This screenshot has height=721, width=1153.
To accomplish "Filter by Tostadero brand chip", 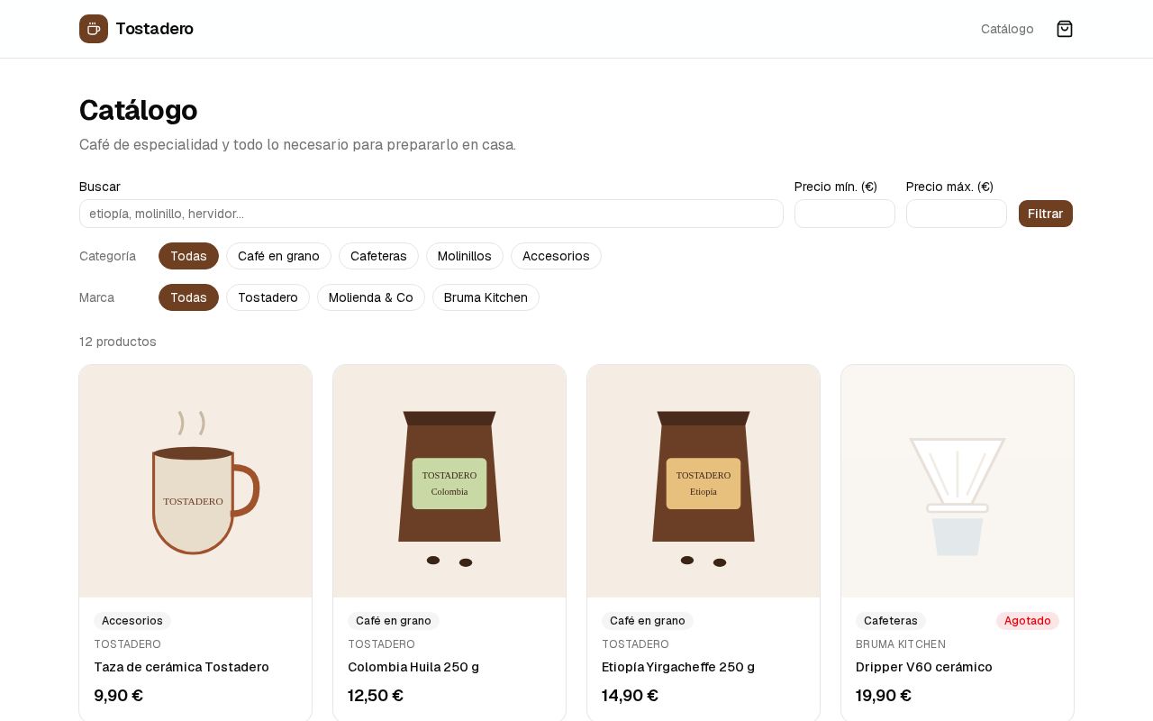I will tap(268, 297).
